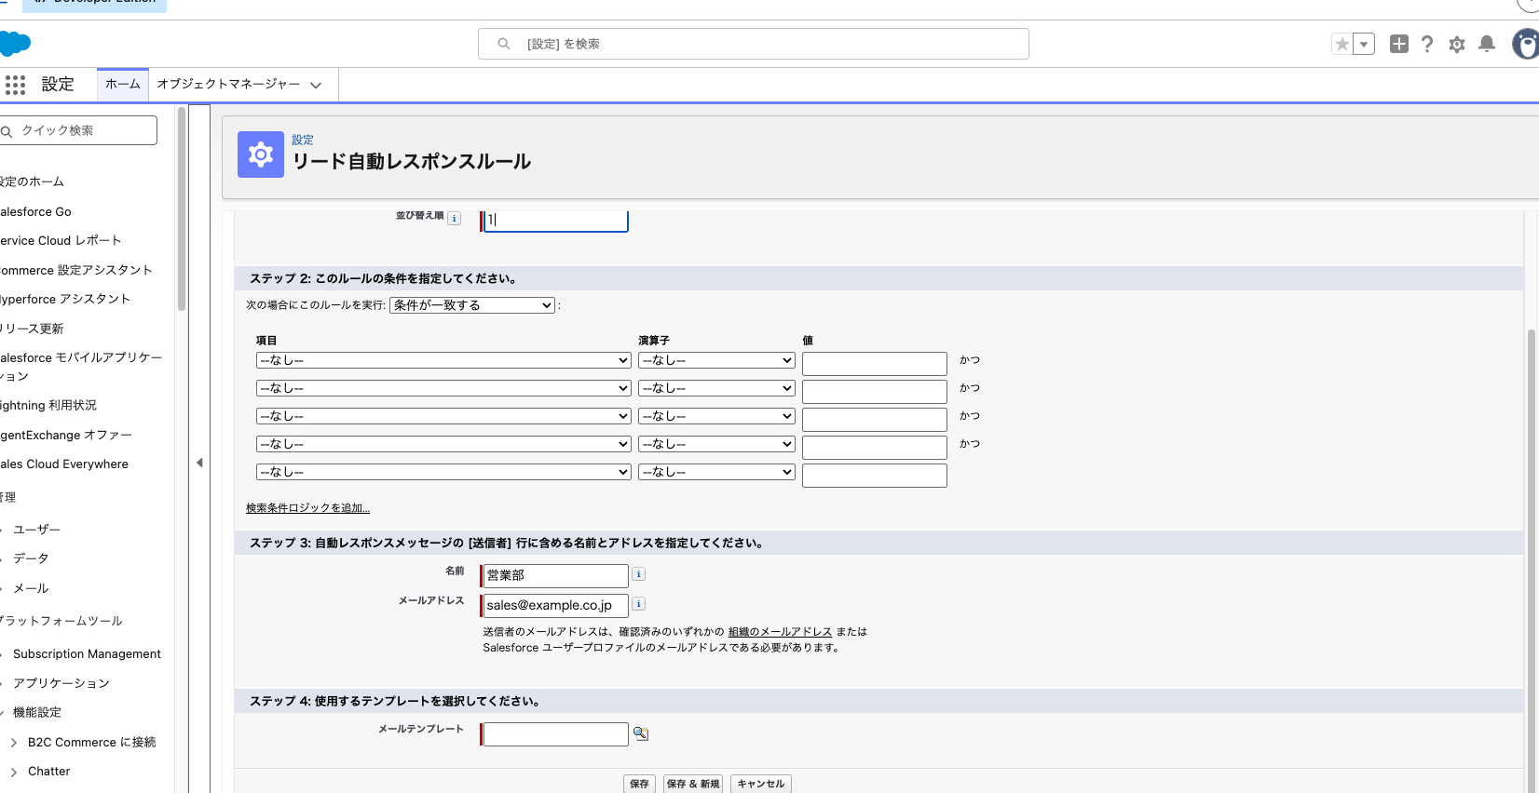Open the App Launcher waffle icon
This screenshot has width=1539, height=793.
point(15,85)
